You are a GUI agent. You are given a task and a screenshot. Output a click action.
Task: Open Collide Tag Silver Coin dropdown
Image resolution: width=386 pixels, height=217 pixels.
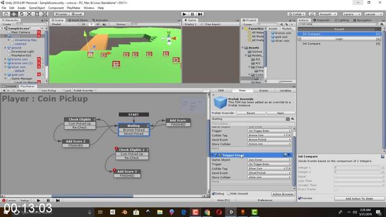pos(267,169)
